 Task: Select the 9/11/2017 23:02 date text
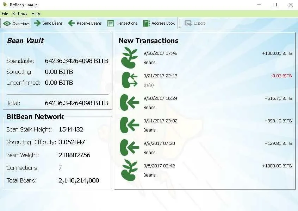(160, 121)
